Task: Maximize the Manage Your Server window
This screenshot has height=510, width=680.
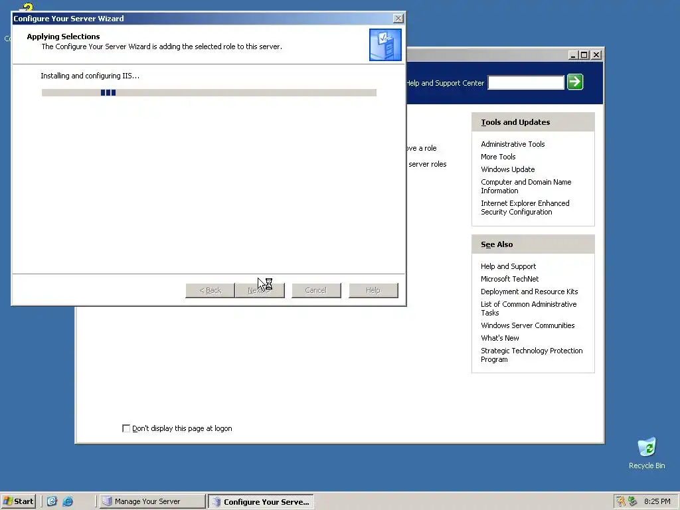Action: pyautogui.click(x=584, y=55)
